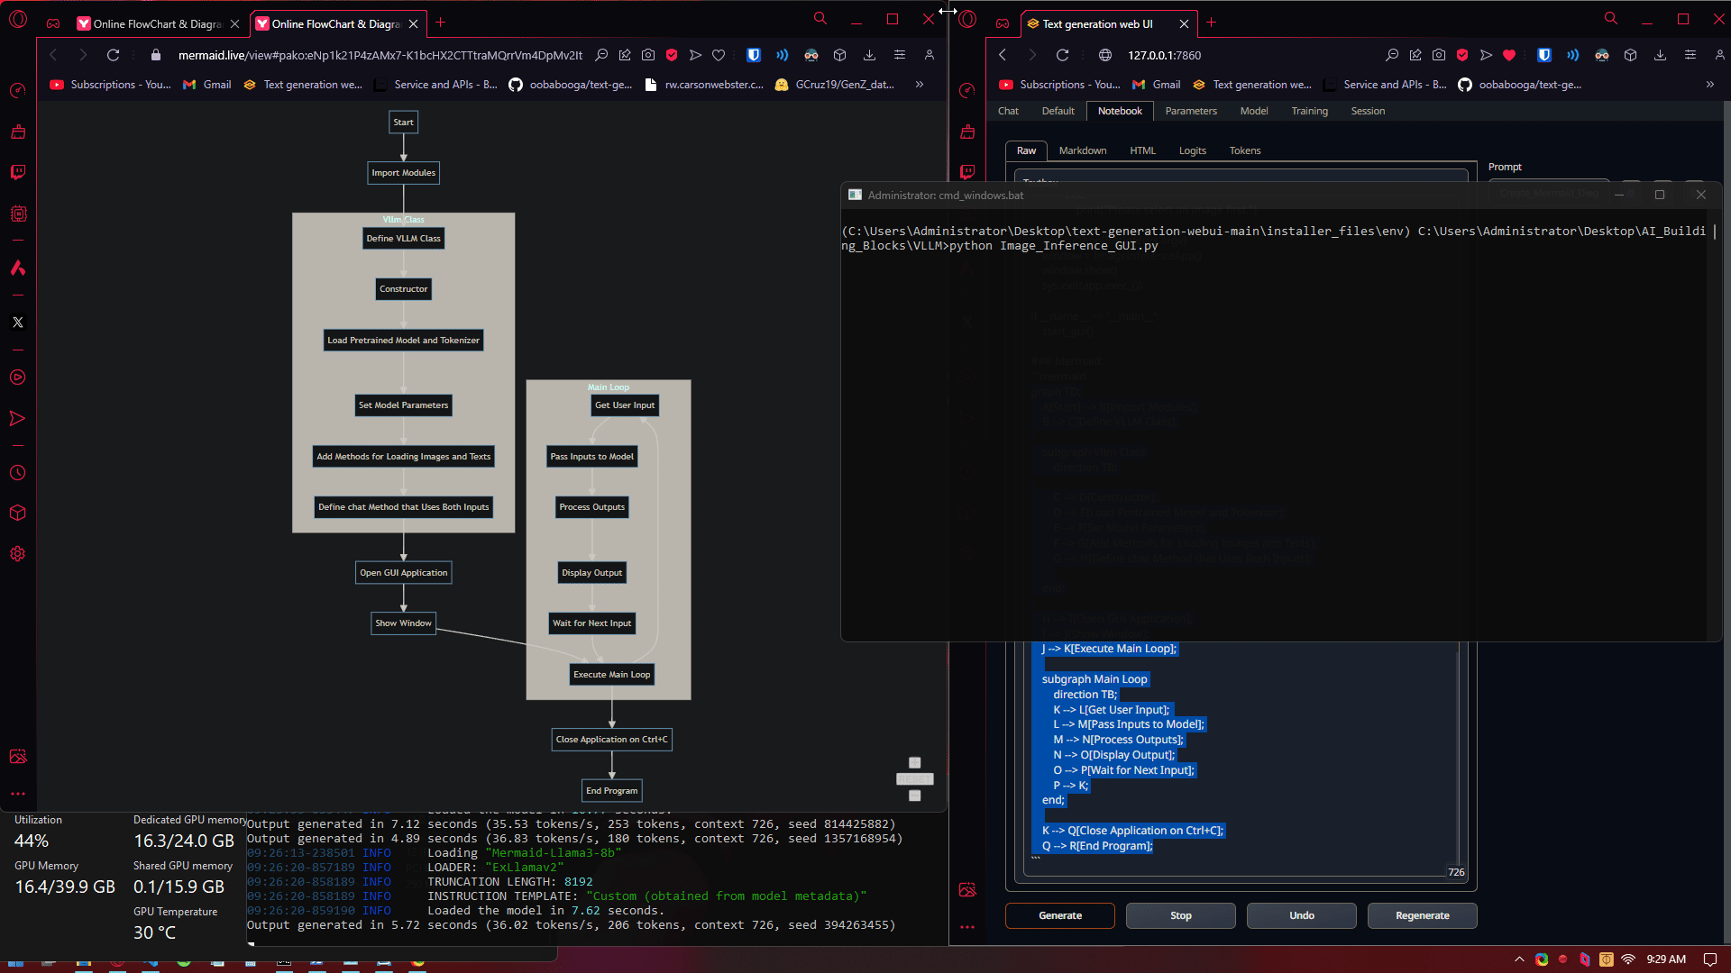The height and width of the screenshot is (973, 1731).
Task: Open GX Control speedometer icon in left sidebar
Action: [x=18, y=90]
